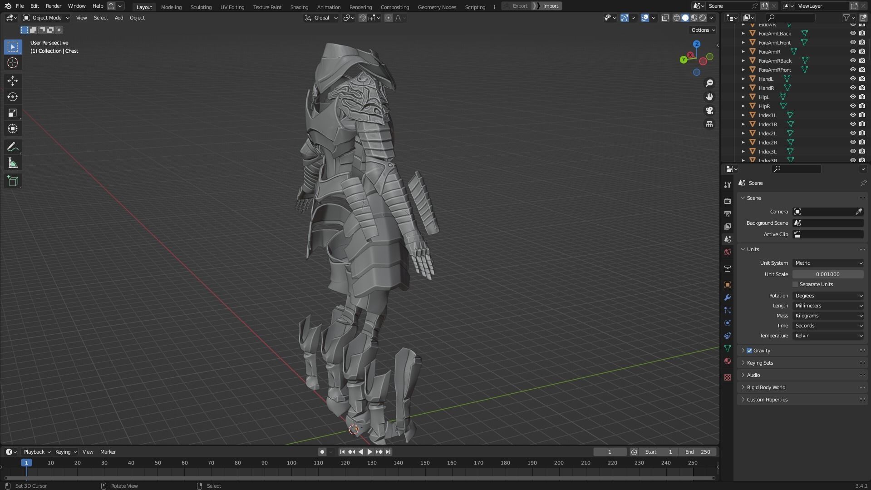
Task: Disable Index1L in renders
Action: 862,115
